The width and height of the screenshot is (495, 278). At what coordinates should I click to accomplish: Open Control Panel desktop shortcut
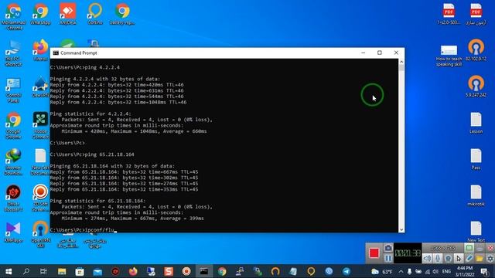point(14,90)
